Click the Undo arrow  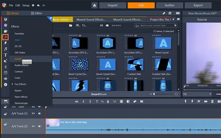[38, 5]
